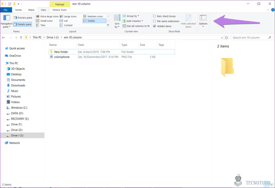Image resolution: width=275 pixels, height=188 pixels.
Task: Choose the List layout
Action: coord(64,21)
